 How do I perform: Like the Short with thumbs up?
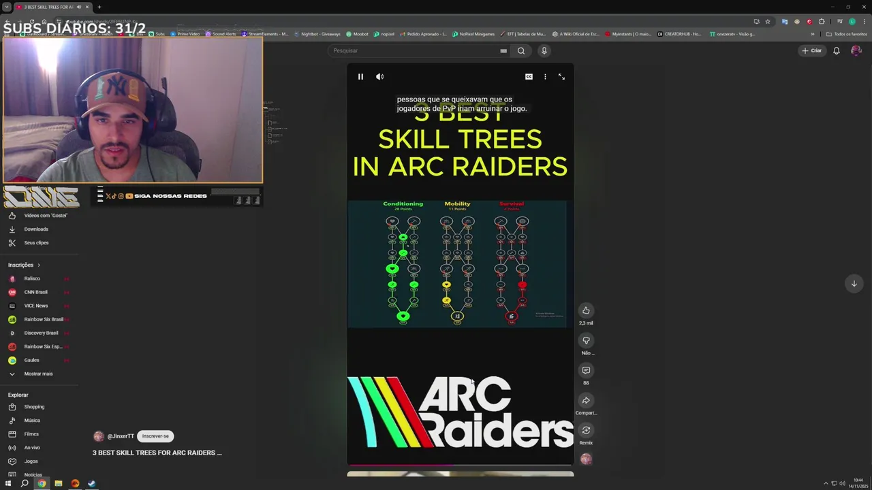coord(586,310)
